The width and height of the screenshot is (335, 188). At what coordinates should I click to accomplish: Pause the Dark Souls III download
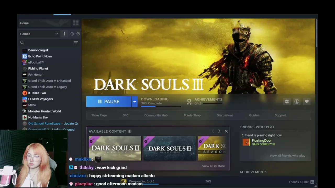tap(109, 102)
